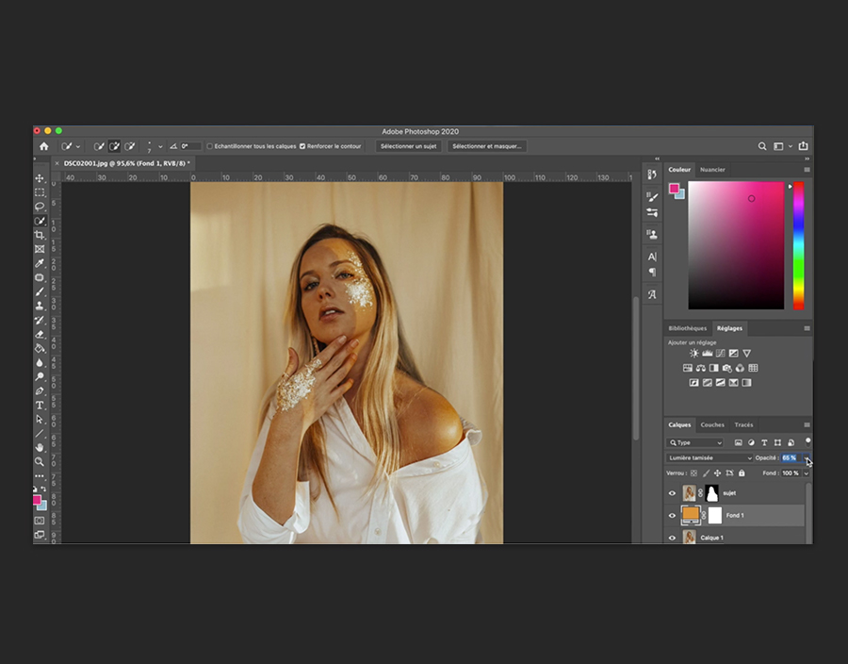Choose 'New selection' brush mode
848x664 pixels.
tap(98, 146)
